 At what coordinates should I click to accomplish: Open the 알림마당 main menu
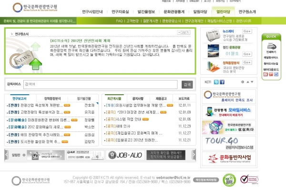(200, 12)
